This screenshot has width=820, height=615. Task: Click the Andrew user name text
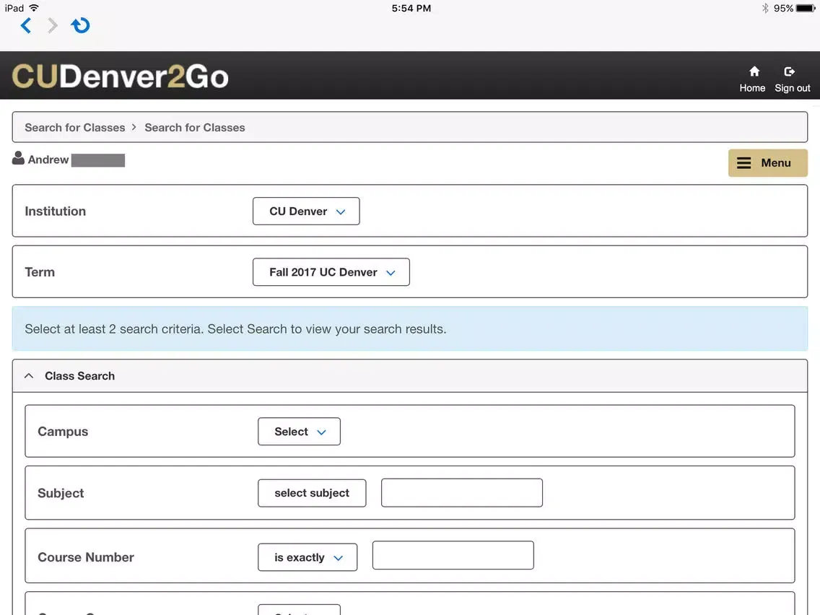click(x=48, y=160)
